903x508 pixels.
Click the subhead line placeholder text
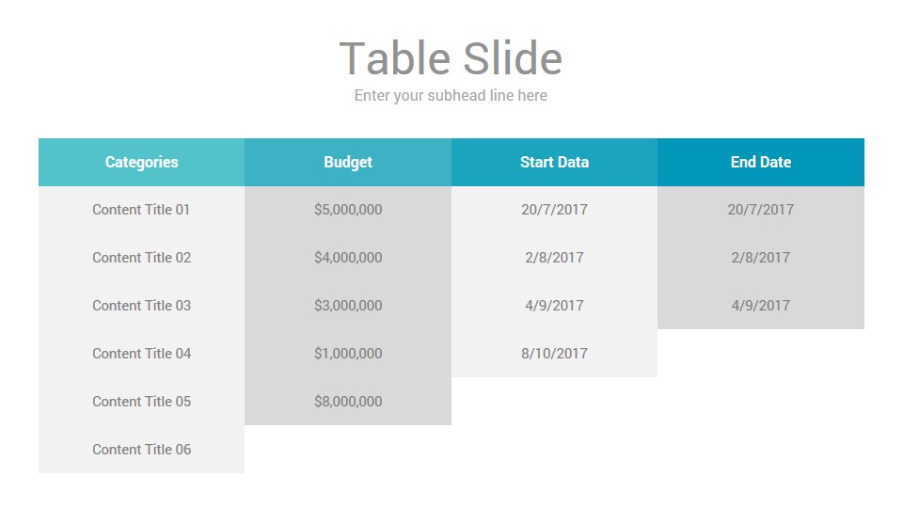click(451, 95)
